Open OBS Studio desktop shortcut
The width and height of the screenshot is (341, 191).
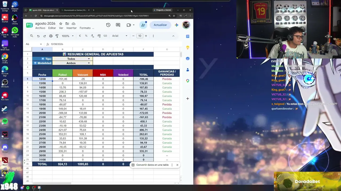click(x=5, y=84)
